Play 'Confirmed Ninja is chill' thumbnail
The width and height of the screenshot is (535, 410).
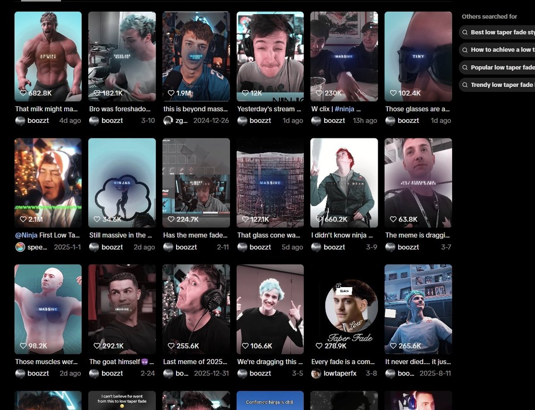point(270,400)
